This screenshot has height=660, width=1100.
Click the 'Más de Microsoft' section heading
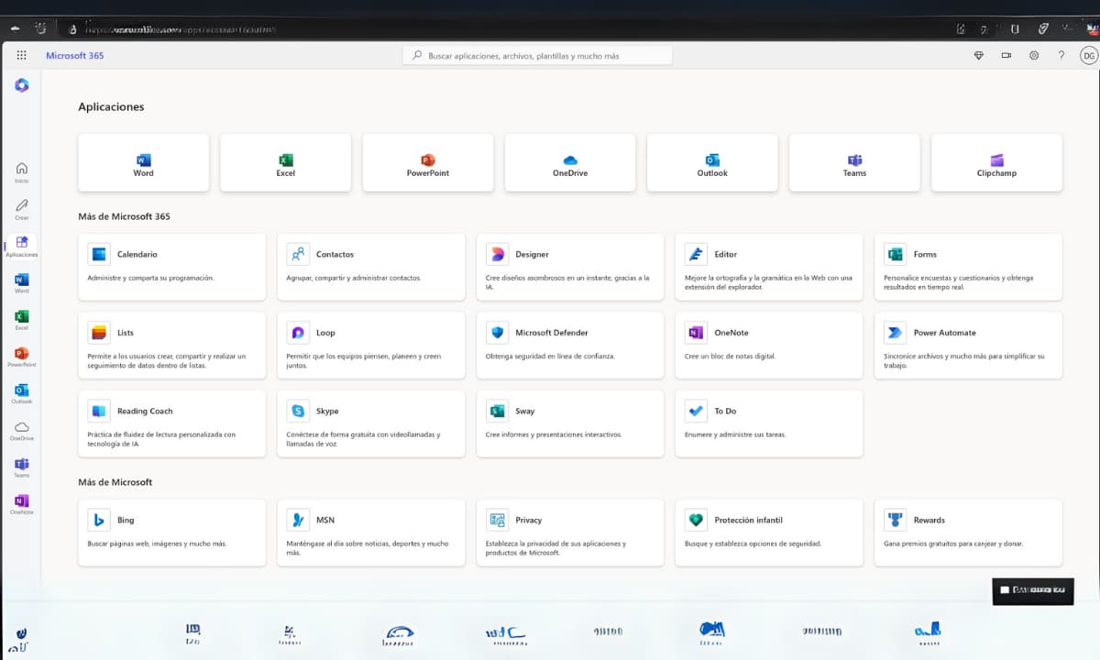[115, 482]
